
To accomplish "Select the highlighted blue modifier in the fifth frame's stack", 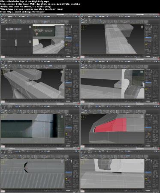I will 68,127.
